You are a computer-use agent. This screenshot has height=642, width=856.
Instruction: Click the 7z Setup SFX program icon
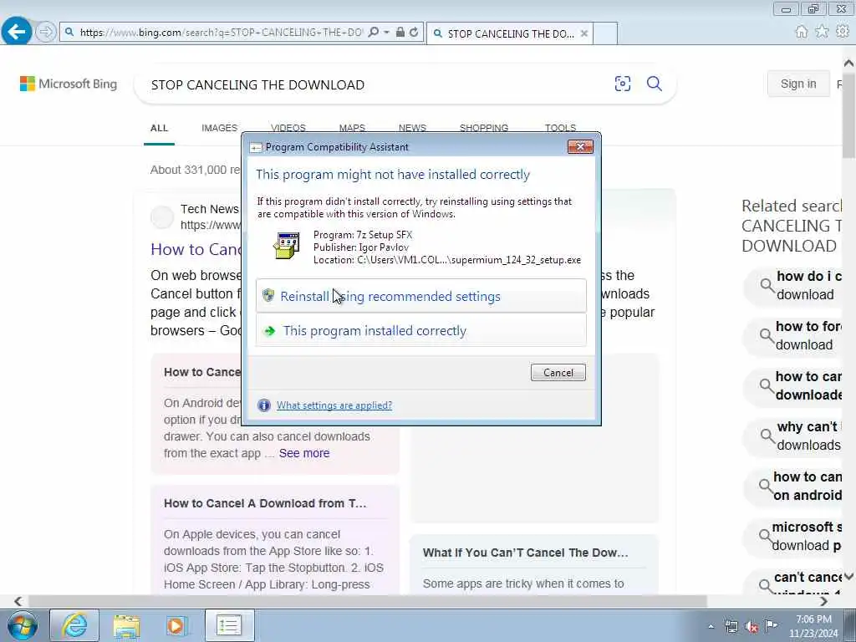(287, 246)
